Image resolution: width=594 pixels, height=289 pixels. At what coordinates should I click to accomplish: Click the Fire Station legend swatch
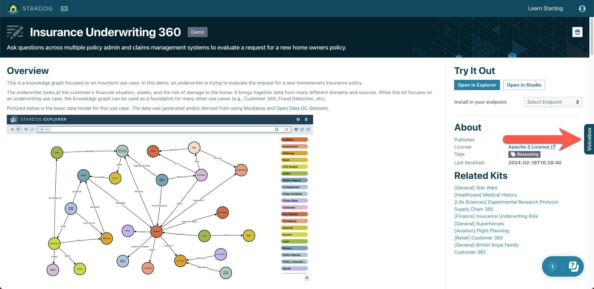coord(294,214)
